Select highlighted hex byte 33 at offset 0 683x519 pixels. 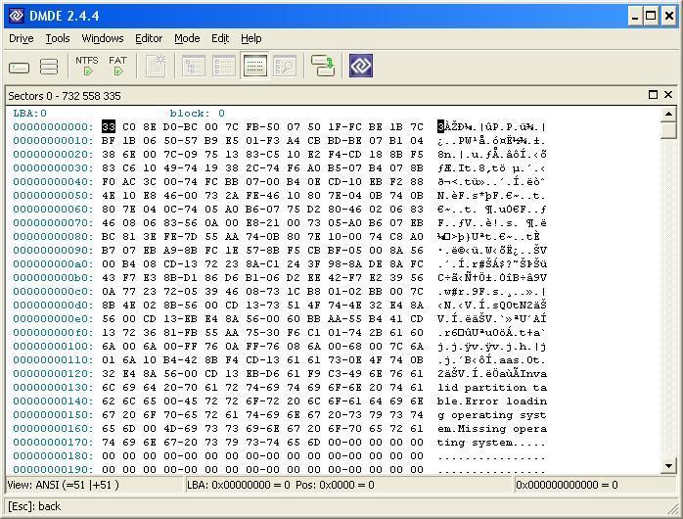[x=109, y=126]
